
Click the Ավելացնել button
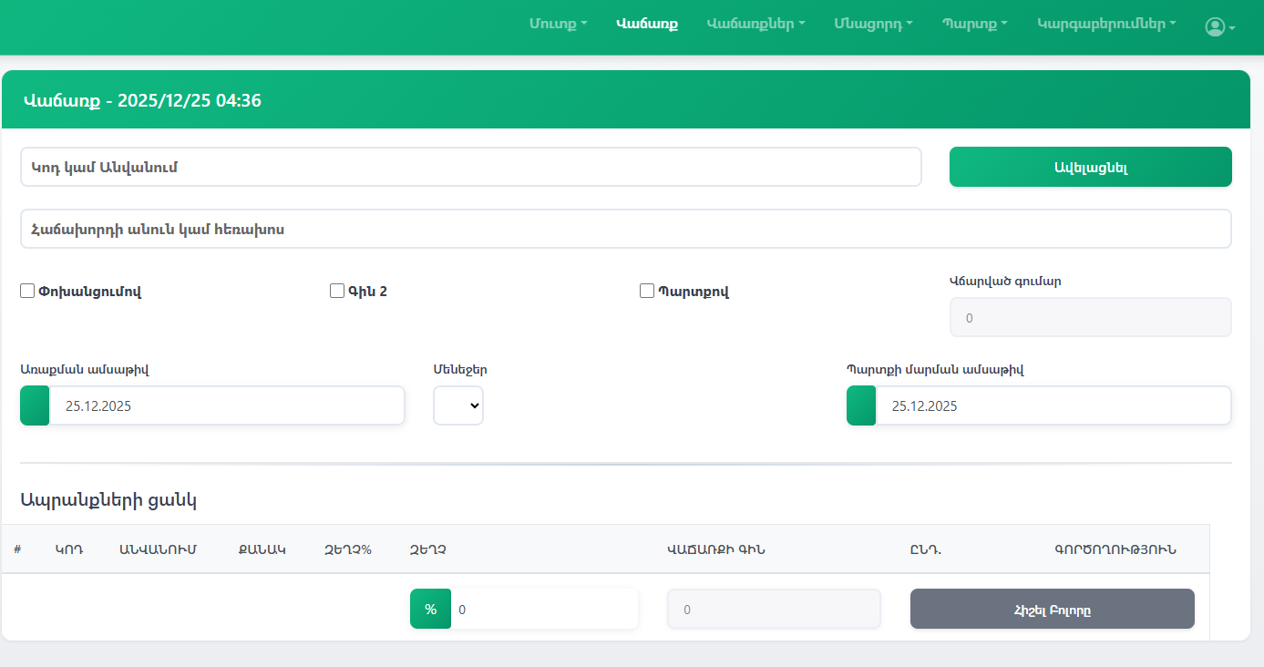pos(1090,167)
